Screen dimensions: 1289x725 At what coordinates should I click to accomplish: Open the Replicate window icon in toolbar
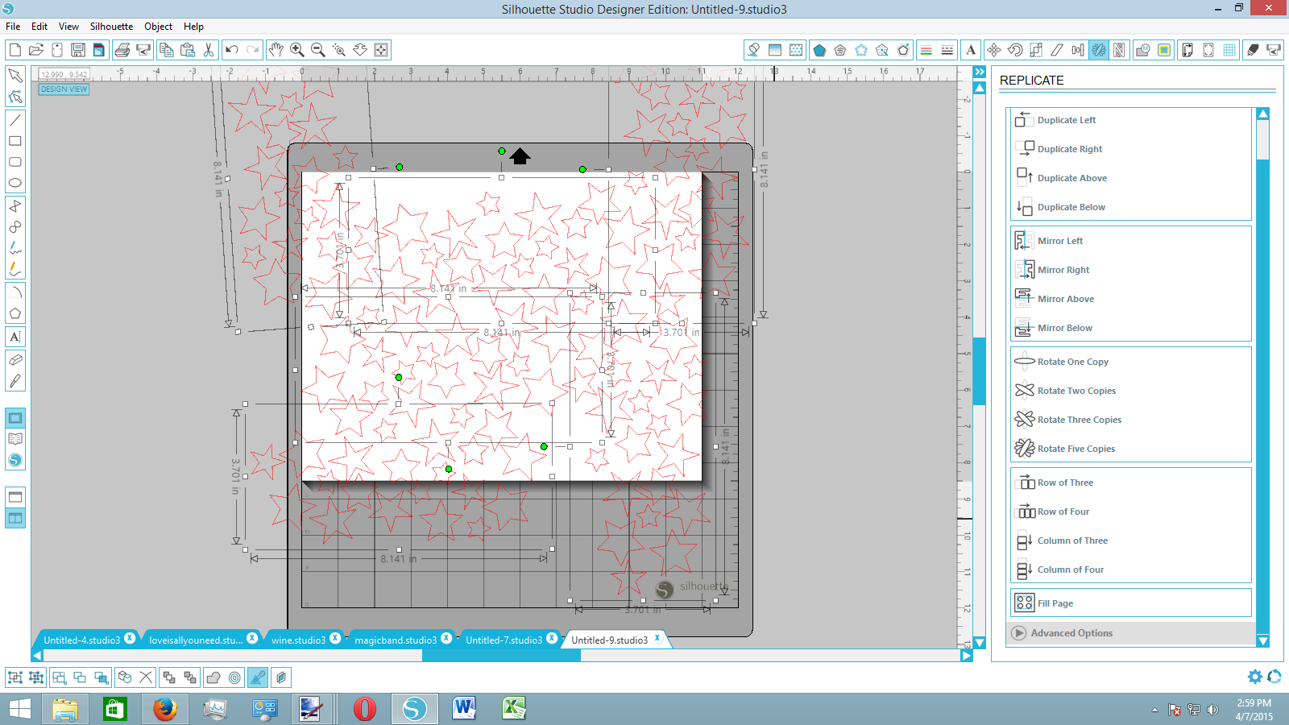coord(1099,50)
